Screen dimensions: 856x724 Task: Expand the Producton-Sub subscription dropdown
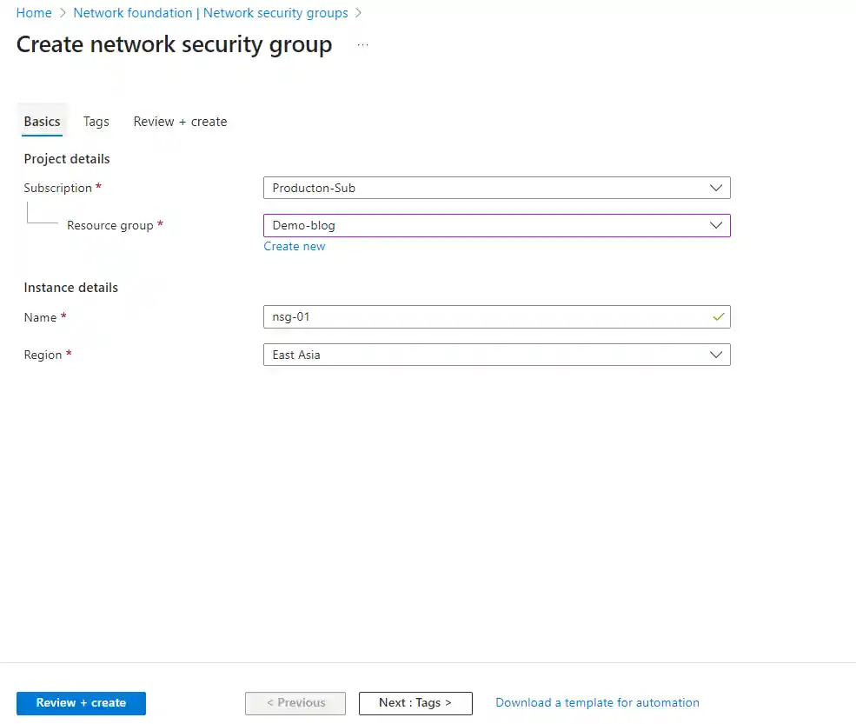pos(495,188)
